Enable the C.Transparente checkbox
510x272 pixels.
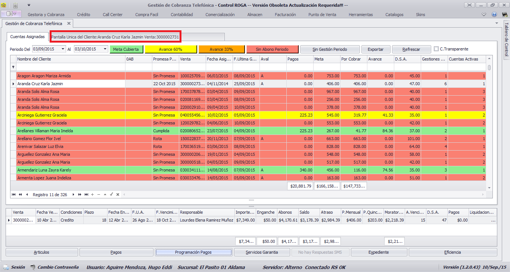[436, 49]
